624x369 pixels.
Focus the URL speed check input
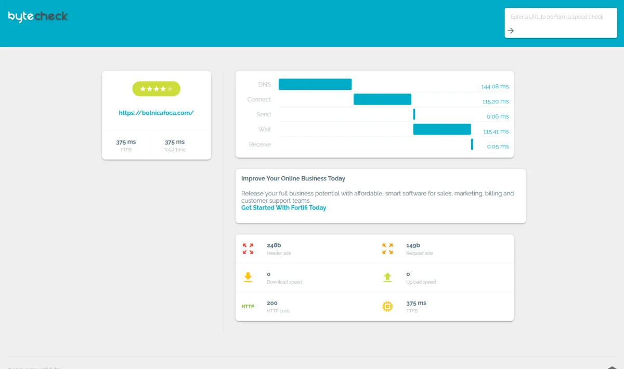[561, 17]
